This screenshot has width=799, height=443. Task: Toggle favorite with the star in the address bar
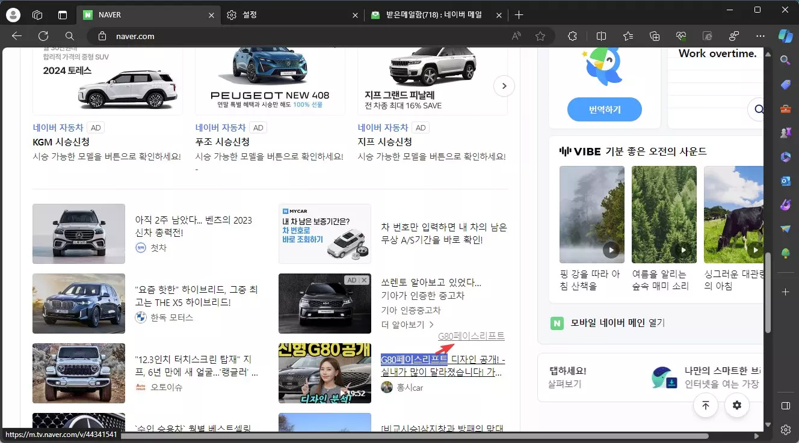(540, 35)
